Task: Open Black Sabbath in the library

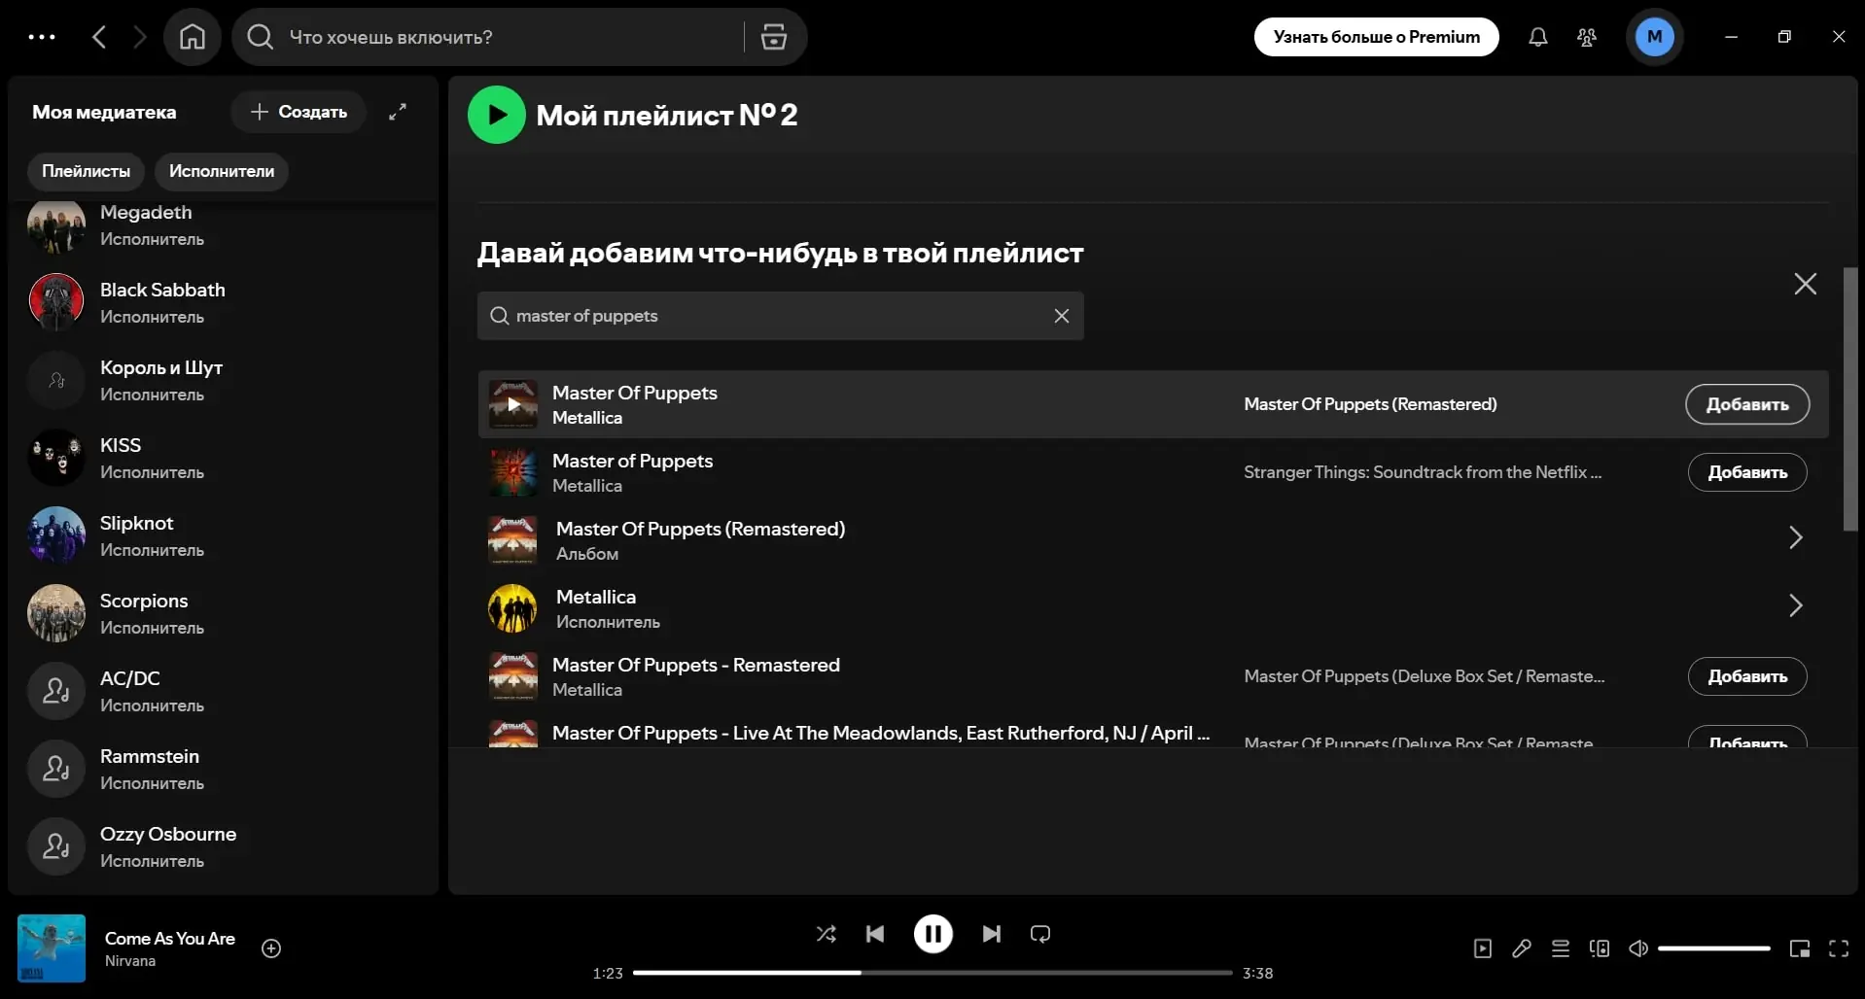Action: pyautogui.click(x=224, y=302)
